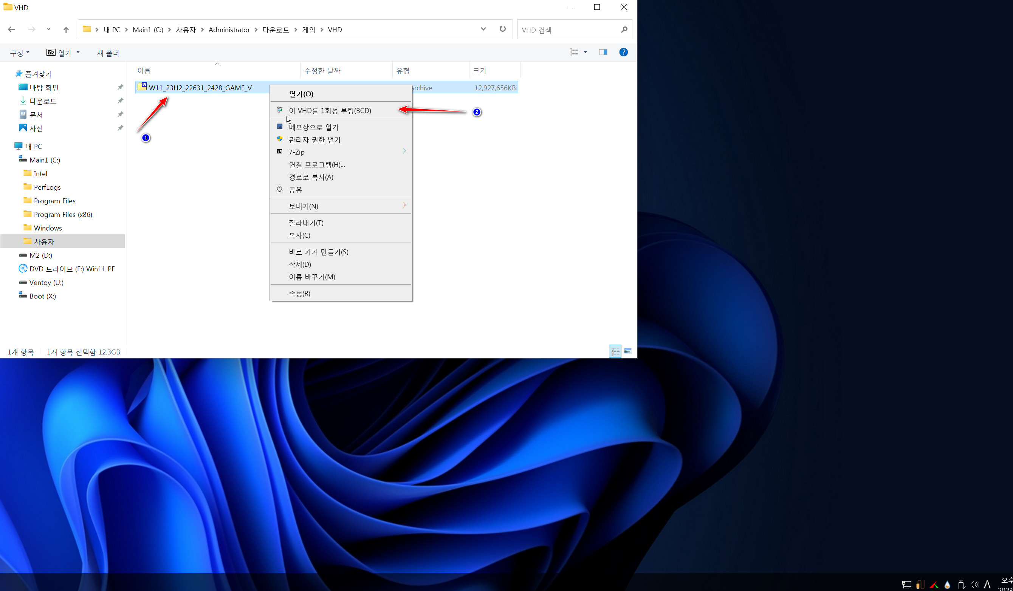The height and width of the screenshot is (591, 1013).
Task: Sort by the 이름 column header
Action: click(x=217, y=70)
